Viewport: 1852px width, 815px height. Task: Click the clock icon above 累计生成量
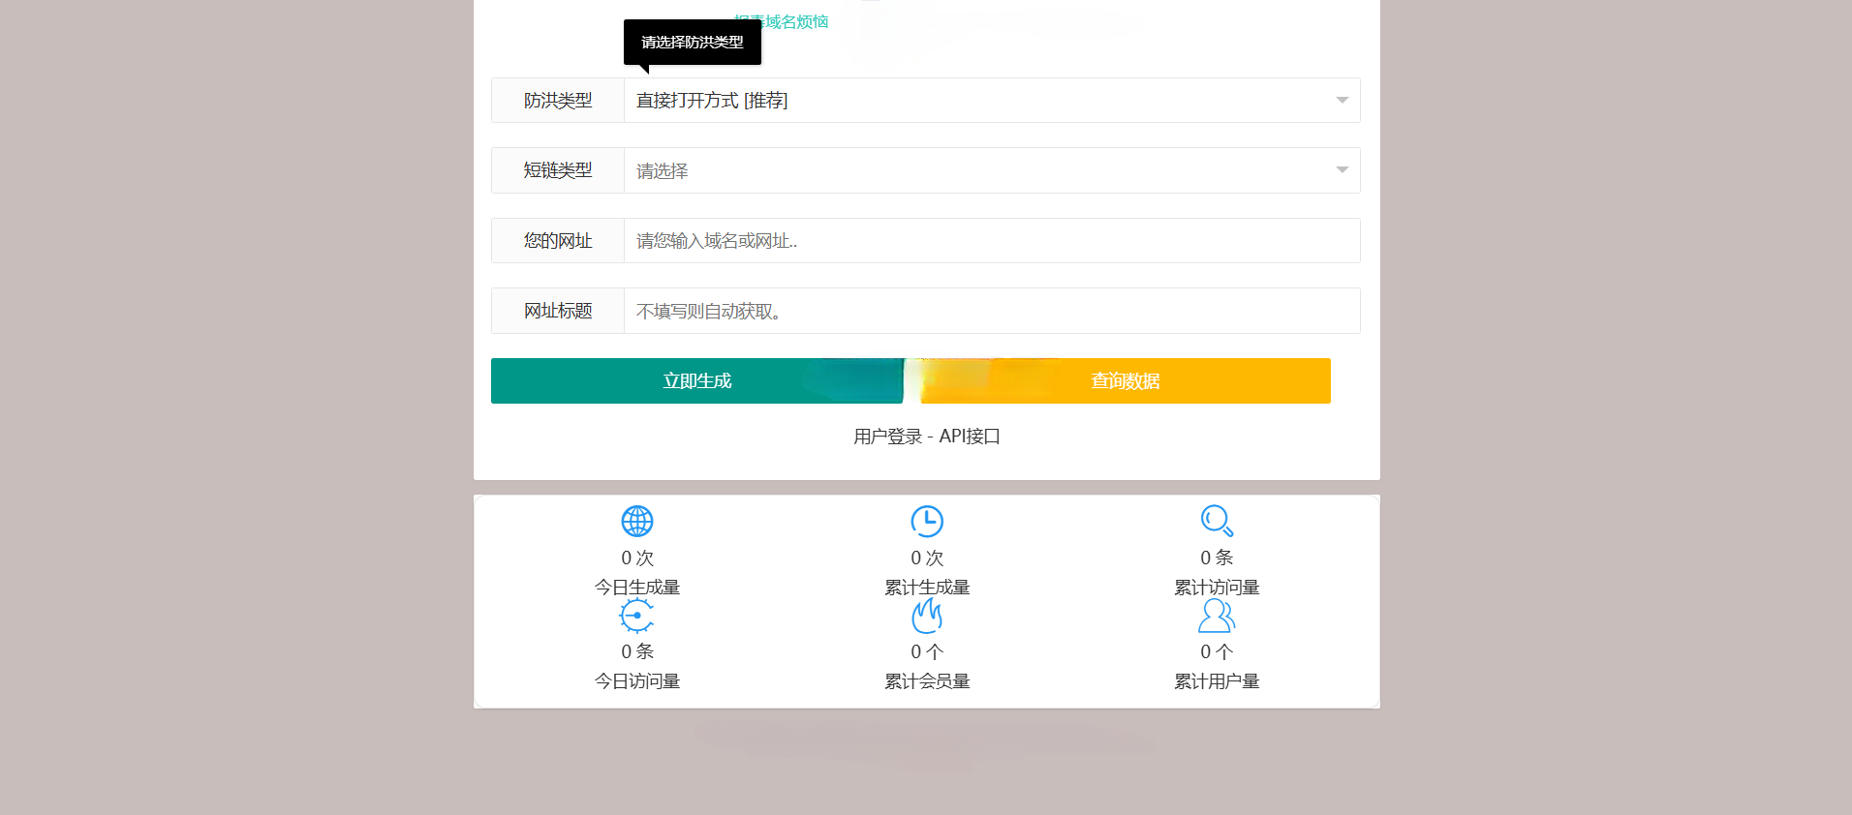pyautogui.click(x=926, y=522)
